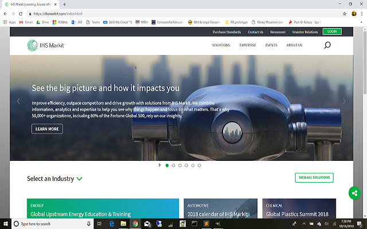Open the Global Plastics Summit 2018 card

(x=299, y=208)
